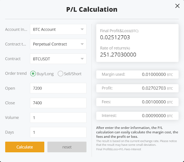184x162 pixels.
Task: Click the Interest result row
Action: point(137,116)
